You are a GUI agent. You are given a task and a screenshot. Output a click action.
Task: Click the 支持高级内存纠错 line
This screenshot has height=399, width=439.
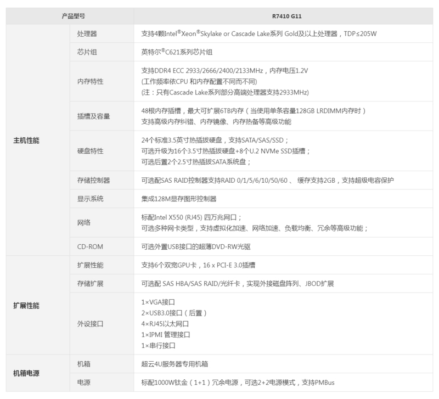point(216,122)
